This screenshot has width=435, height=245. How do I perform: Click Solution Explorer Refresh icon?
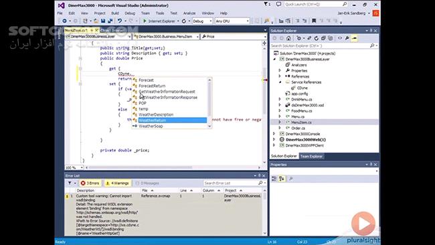[317, 38]
